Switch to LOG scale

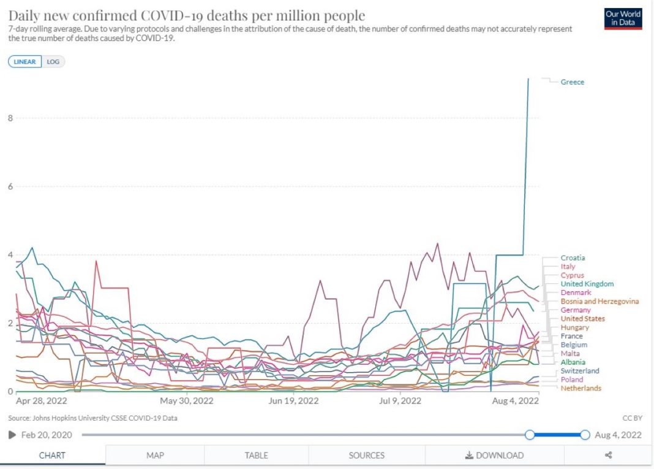53,62
